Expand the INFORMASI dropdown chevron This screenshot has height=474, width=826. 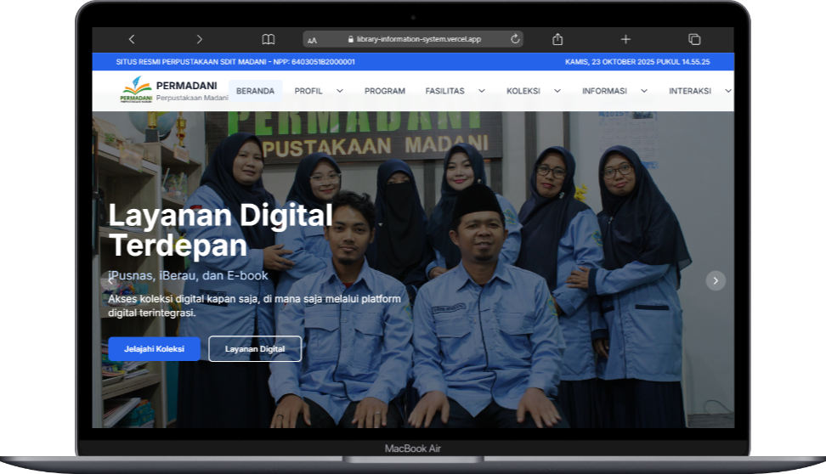[x=644, y=91]
